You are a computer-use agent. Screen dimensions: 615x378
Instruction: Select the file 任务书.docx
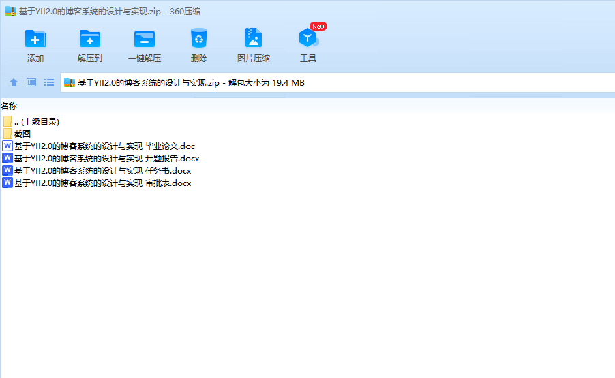(97, 170)
